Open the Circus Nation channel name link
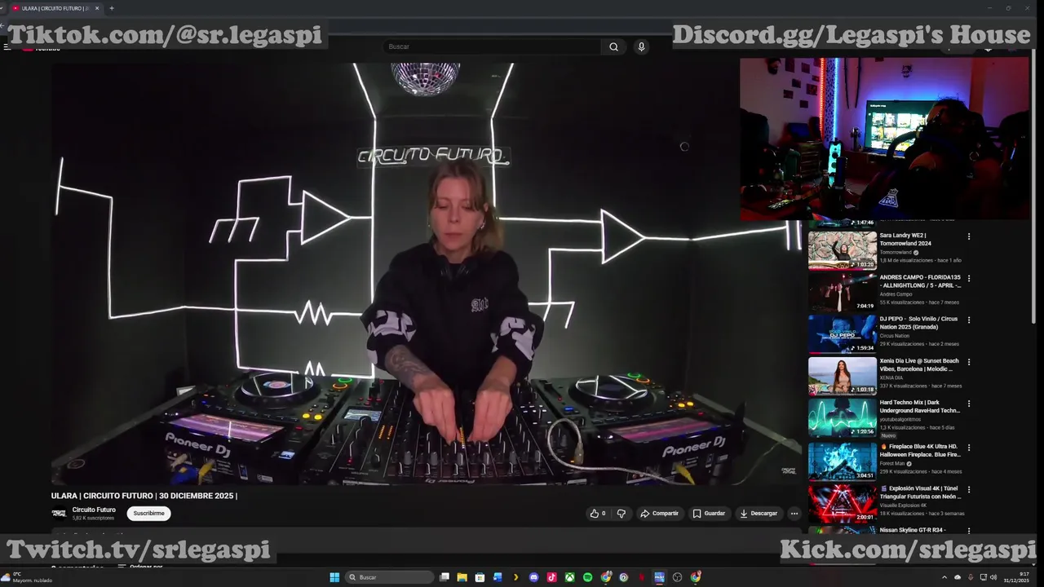1044x587 pixels. point(894,336)
